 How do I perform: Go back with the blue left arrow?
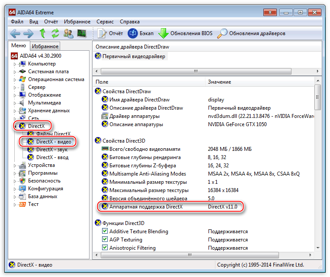15,33
